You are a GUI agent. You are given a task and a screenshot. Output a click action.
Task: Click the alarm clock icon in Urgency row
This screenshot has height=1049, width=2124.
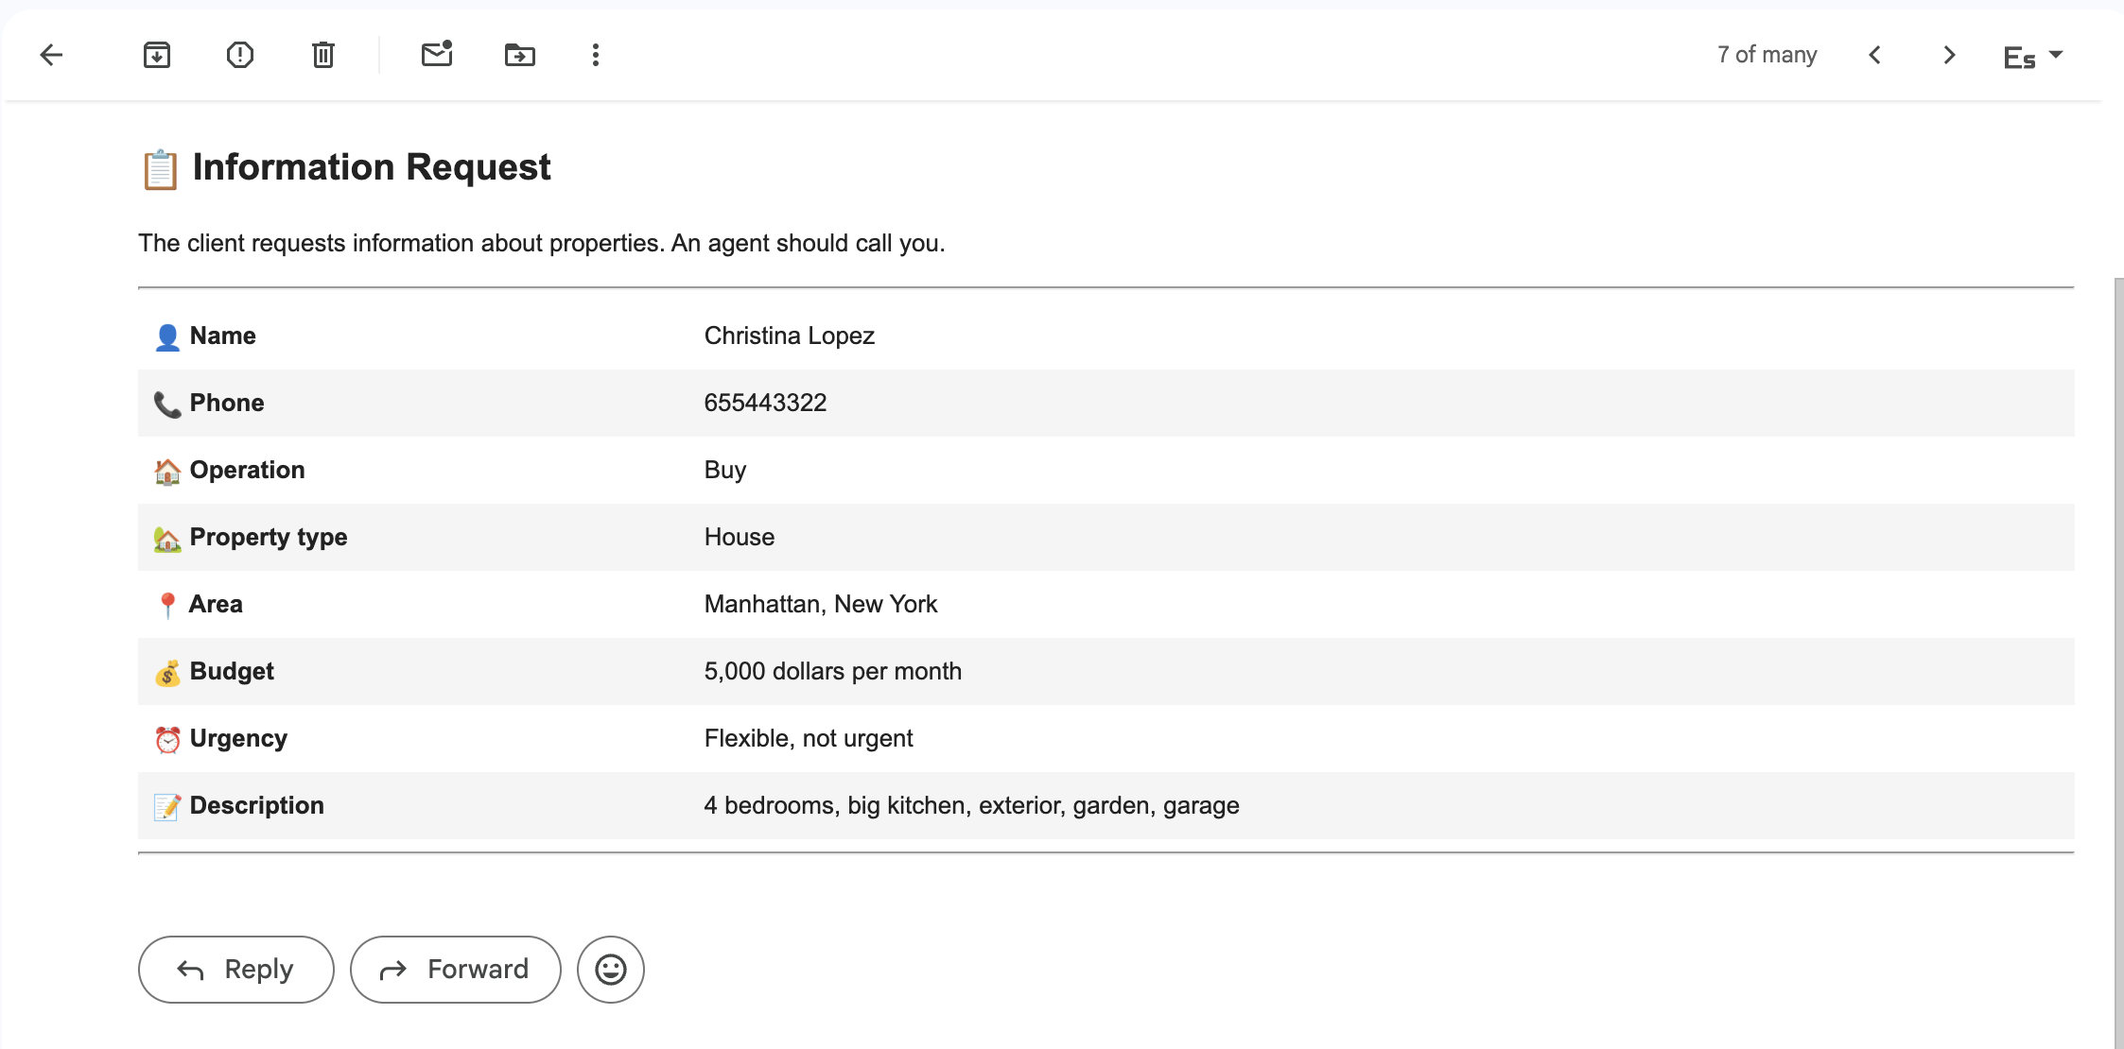167,740
